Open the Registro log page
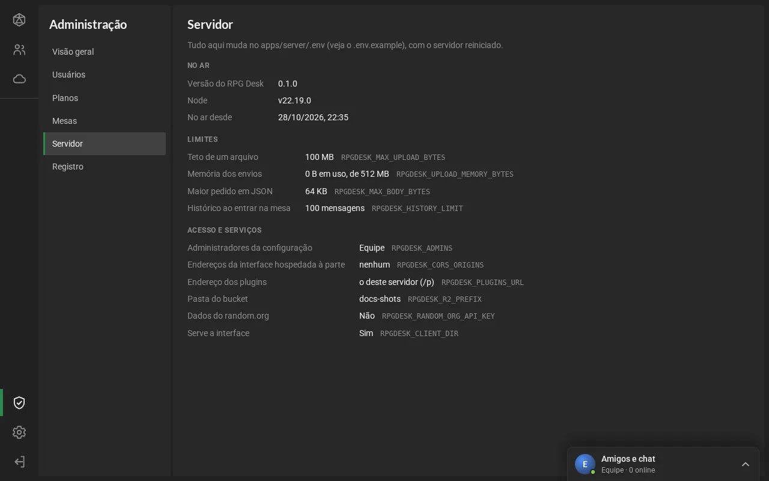769x481 pixels. [x=105, y=167]
